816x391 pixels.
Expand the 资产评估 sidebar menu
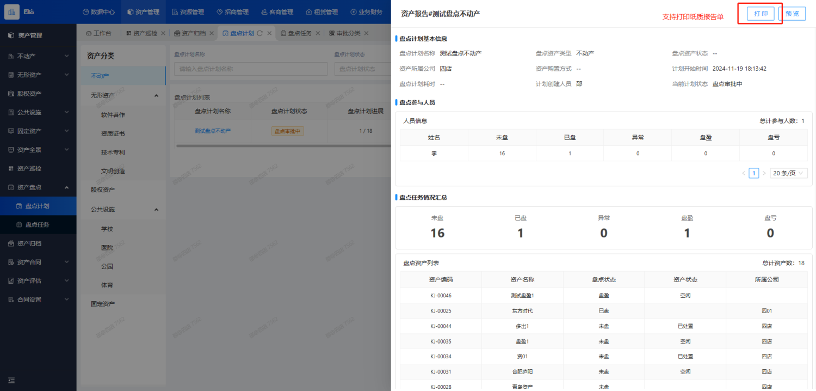(x=38, y=281)
